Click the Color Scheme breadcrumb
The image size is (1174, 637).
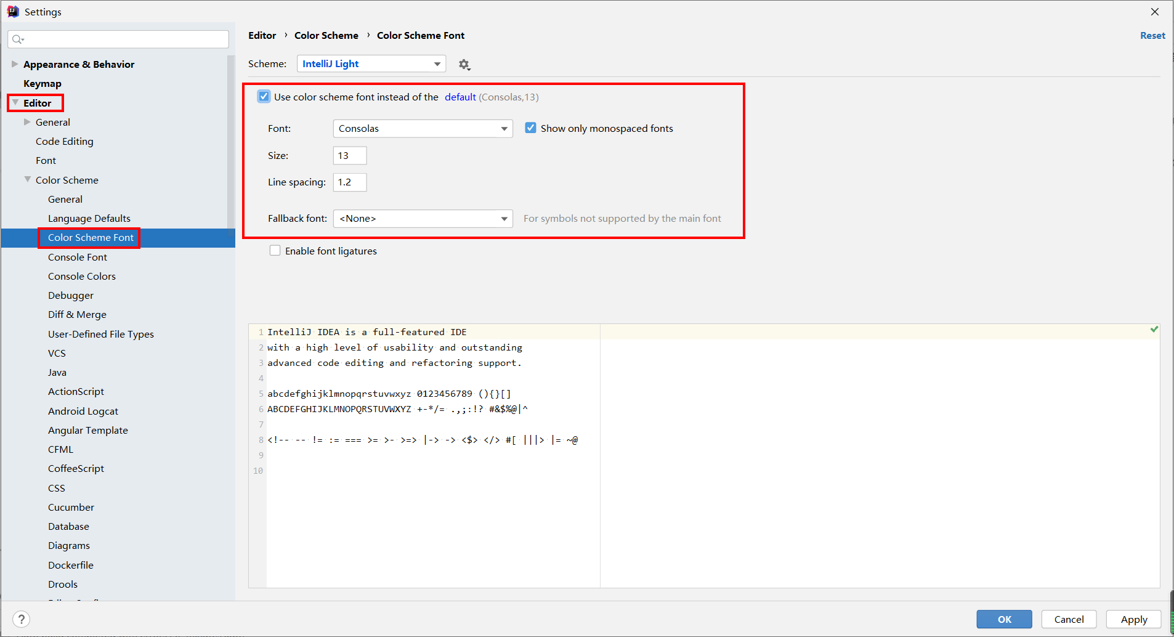coord(326,36)
